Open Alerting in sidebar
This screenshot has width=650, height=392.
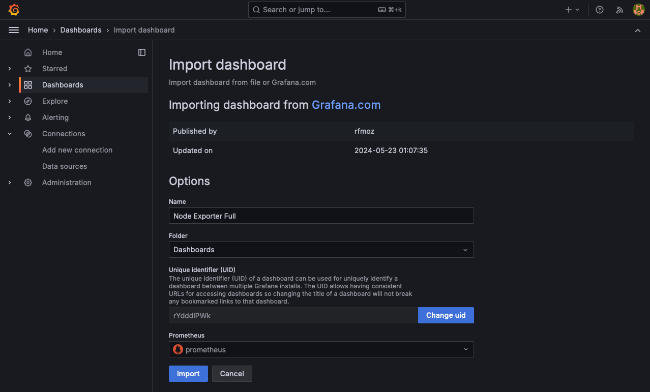[x=55, y=117]
